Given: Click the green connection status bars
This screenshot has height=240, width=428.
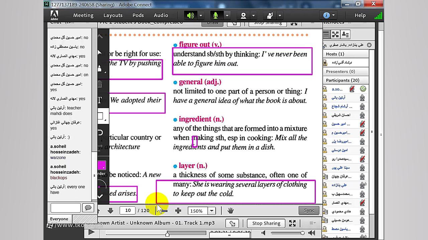Looking at the screenshot, I should pos(378,15).
